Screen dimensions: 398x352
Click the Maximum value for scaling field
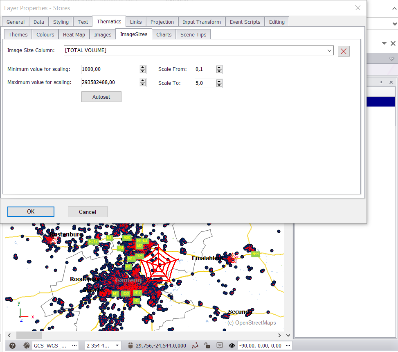tap(110, 82)
